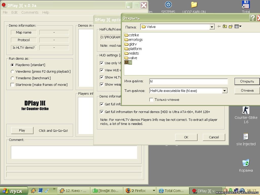The width and height of the screenshot is (260, 195).
Task: Expand the Папка folder dropdown
Action: click(212, 27)
